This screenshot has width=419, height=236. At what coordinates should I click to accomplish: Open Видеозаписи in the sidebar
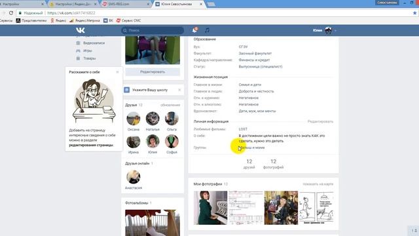pyautogui.click(x=94, y=43)
